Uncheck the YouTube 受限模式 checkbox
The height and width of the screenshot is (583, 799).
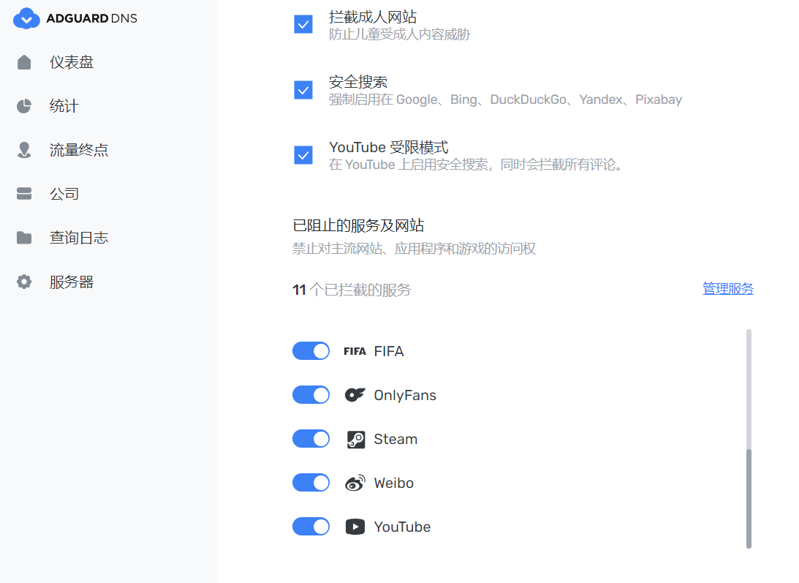[x=303, y=155]
